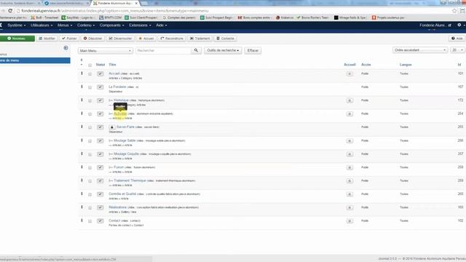Click the Traitement toolbar button
466x262 pixels.
tap(200, 39)
